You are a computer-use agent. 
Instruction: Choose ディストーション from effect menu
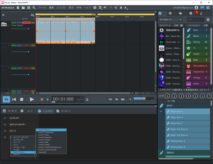[x=23, y=147]
